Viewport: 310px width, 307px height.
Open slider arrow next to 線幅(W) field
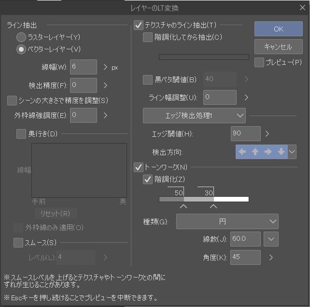tap(105, 67)
